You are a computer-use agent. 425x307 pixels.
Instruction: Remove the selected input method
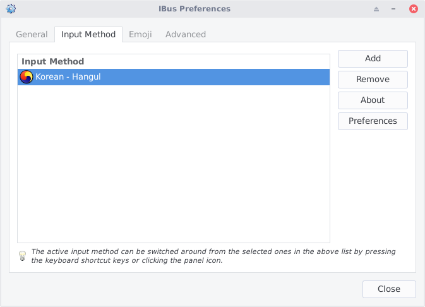[x=373, y=80]
